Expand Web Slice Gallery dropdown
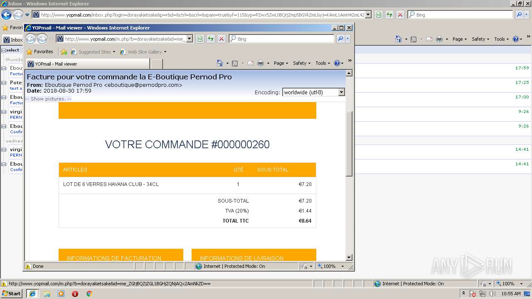532x299 pixels. pos(165,52)
